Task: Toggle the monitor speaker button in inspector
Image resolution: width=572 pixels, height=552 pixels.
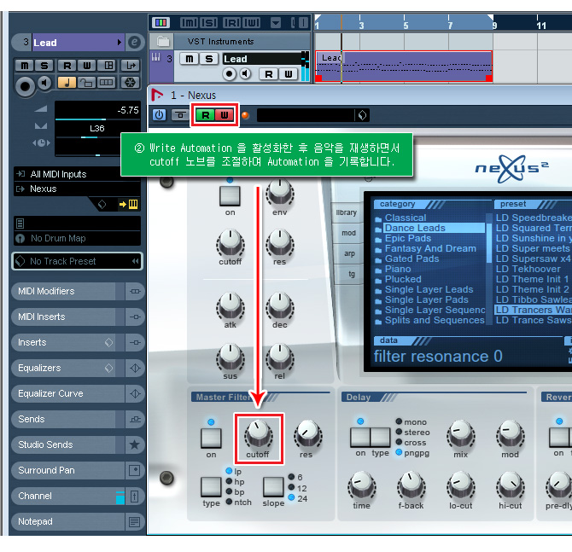Action: point(45,83)
